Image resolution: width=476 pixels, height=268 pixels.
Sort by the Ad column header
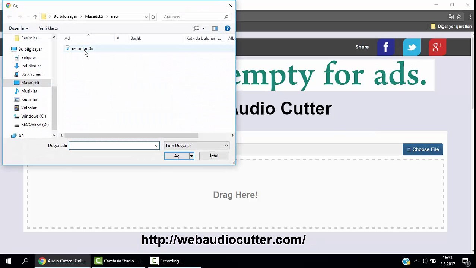[88, 38]
